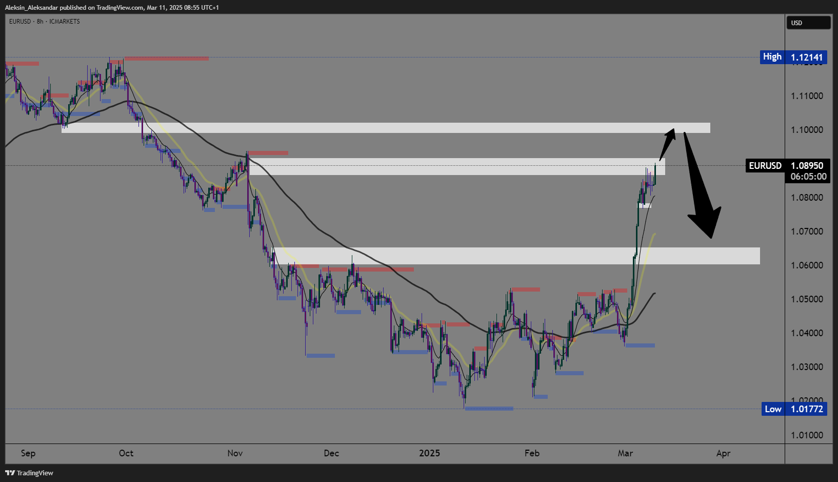Click the published-on TradingView.com attribution text

[x=112, y=8]
